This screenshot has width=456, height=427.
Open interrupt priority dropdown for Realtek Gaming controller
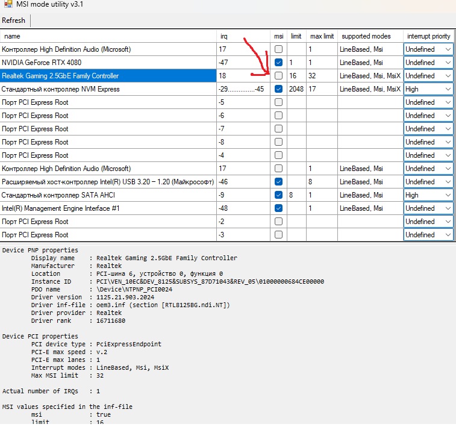tap(448, 76)
